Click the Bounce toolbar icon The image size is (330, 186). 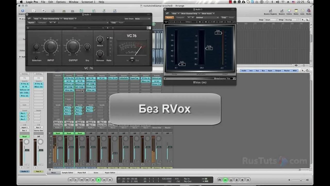click(282, 11)
